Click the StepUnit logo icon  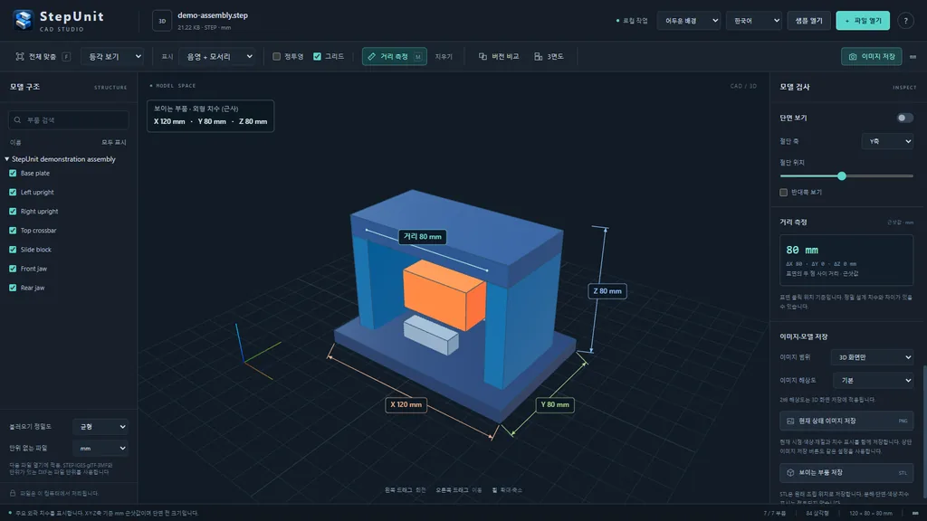click(24, 20)
